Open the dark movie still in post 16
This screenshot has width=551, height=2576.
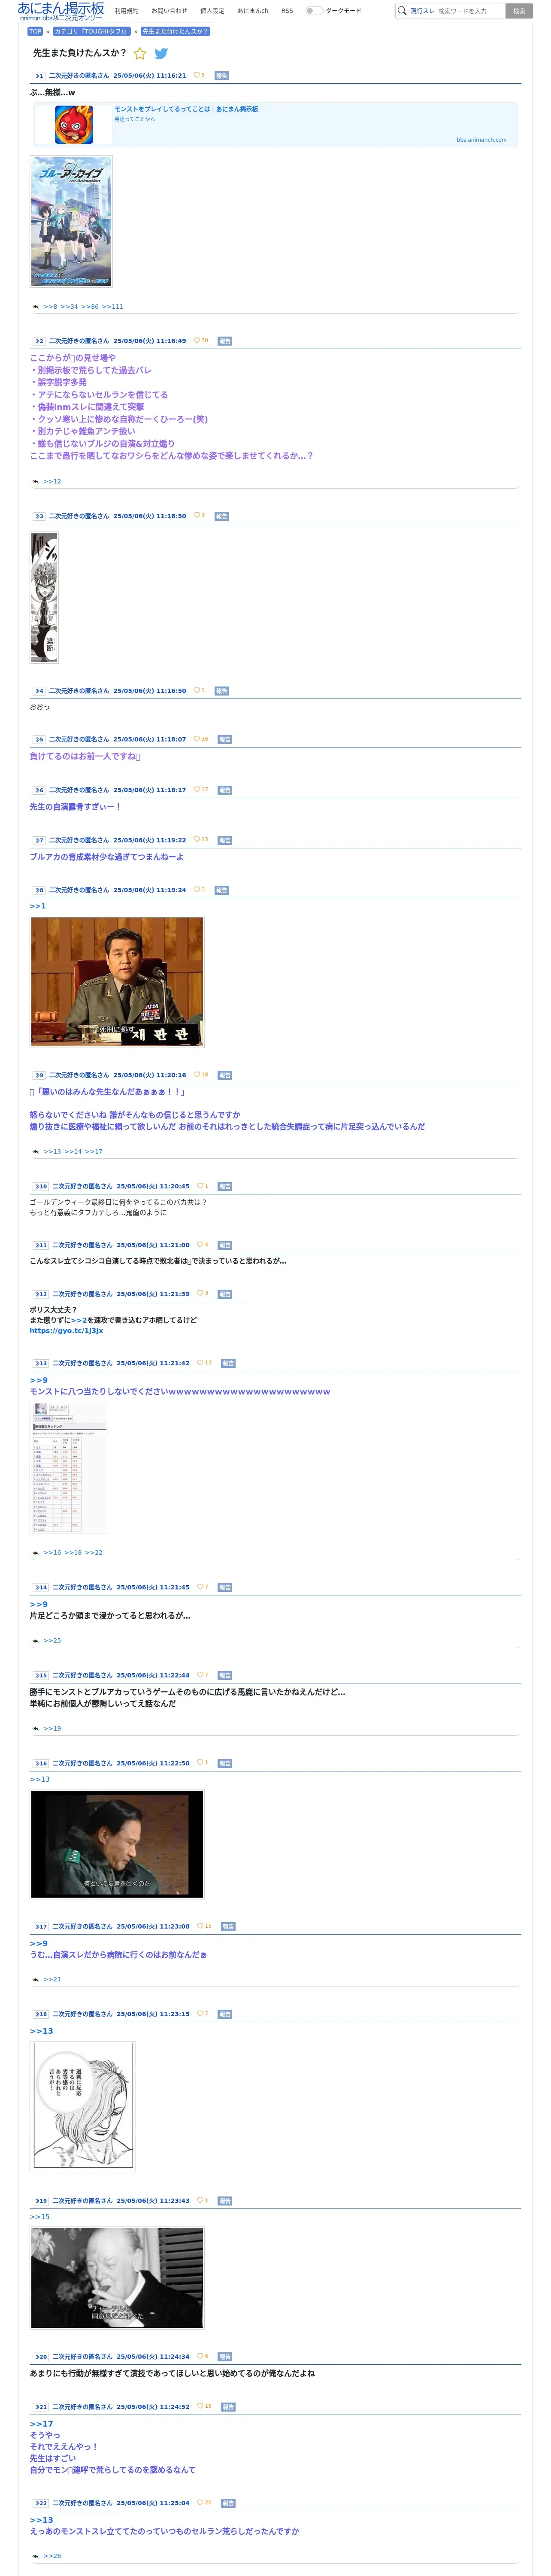pyautogui.click(x=117, y=1844)
